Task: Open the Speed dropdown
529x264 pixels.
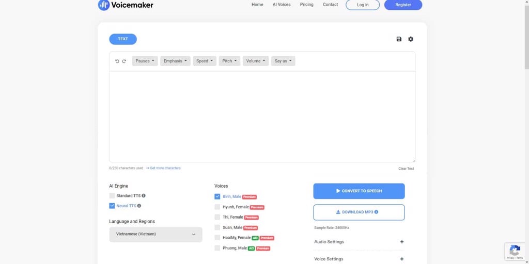Action: 205,61
